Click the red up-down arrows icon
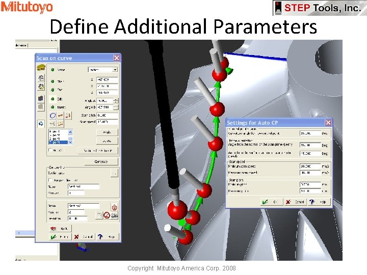 pos(68,115)
